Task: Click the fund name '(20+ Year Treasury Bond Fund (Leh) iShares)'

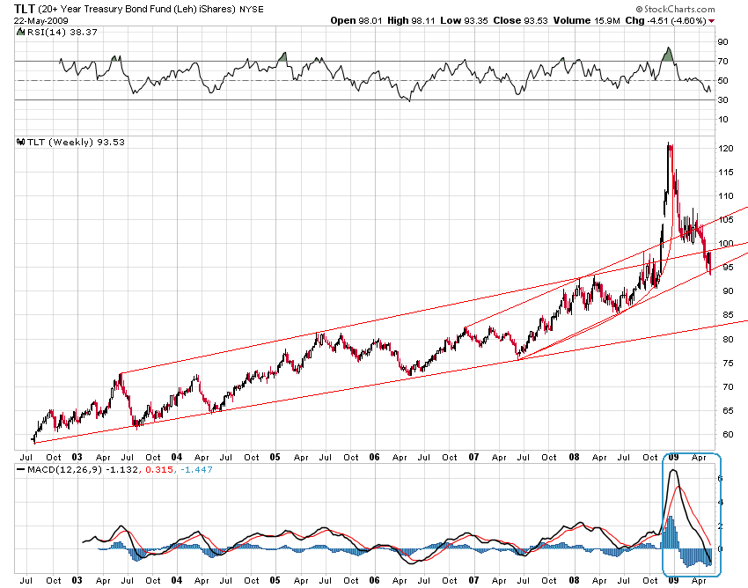Action: [136, 9]
